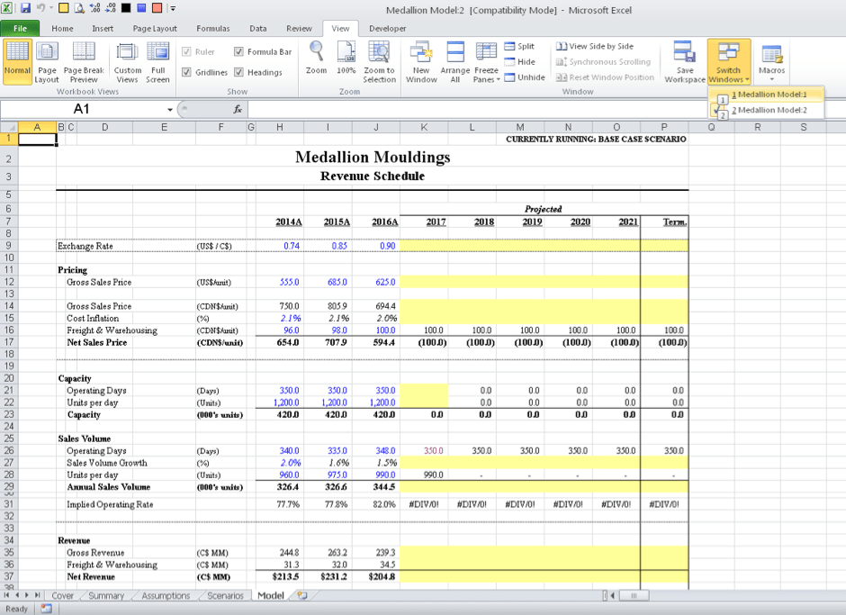Screen dimensions: 846x615
Task: Click the black color swatch in quick access toolbar
Action: click(x=126, y=8)
